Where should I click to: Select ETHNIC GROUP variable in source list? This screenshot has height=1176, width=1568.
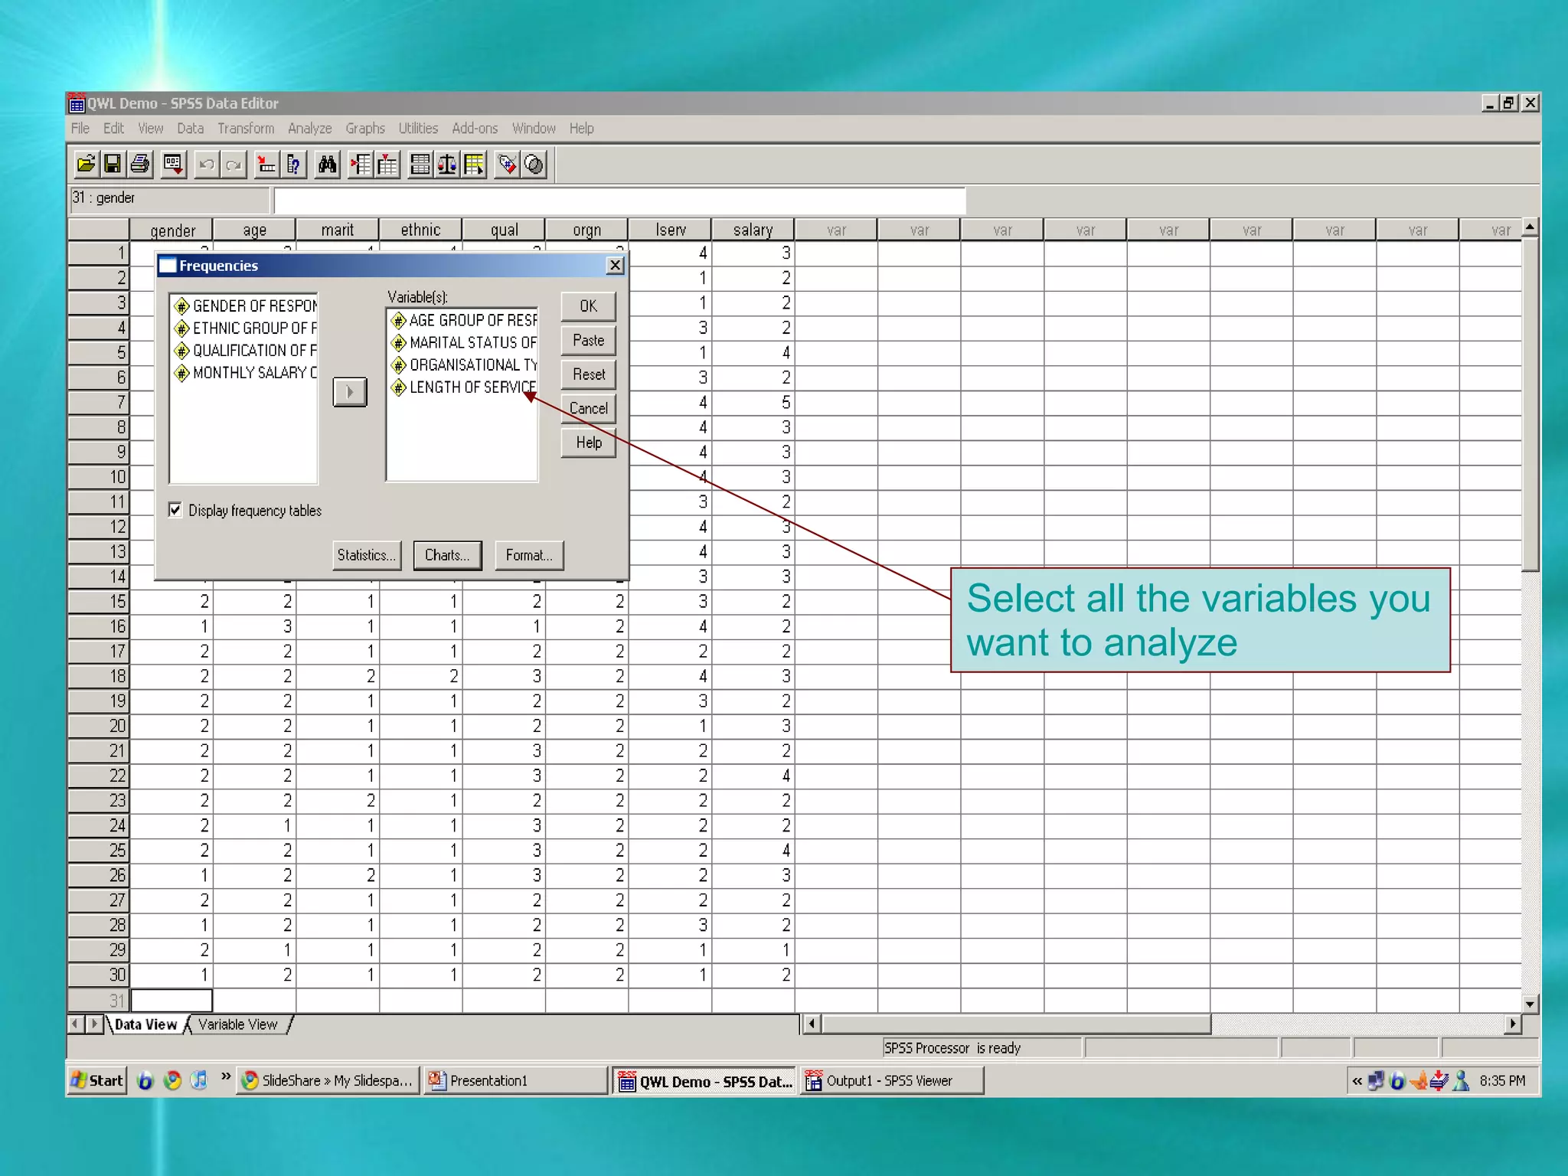(245, 328)
